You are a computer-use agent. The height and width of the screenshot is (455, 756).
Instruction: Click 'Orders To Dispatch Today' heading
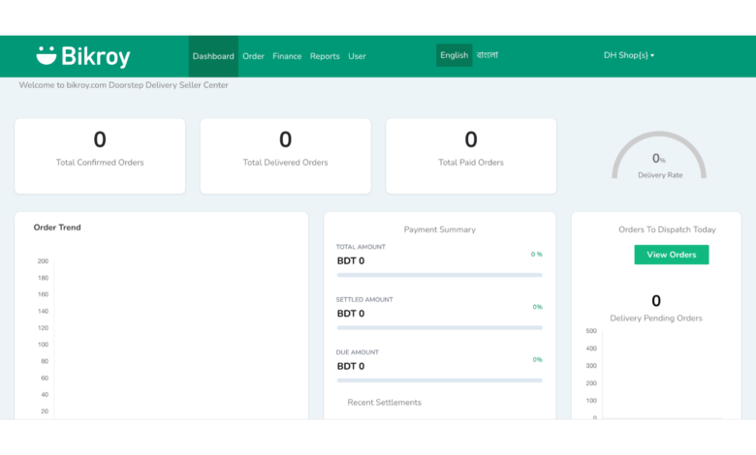667,229
